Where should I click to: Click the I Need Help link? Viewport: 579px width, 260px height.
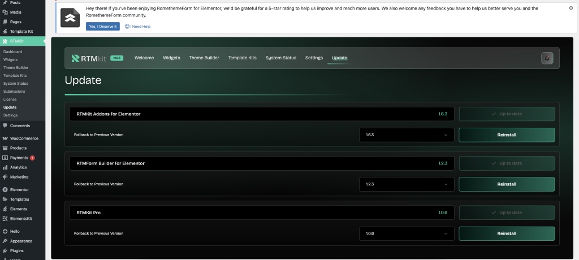tap(138, 27)
